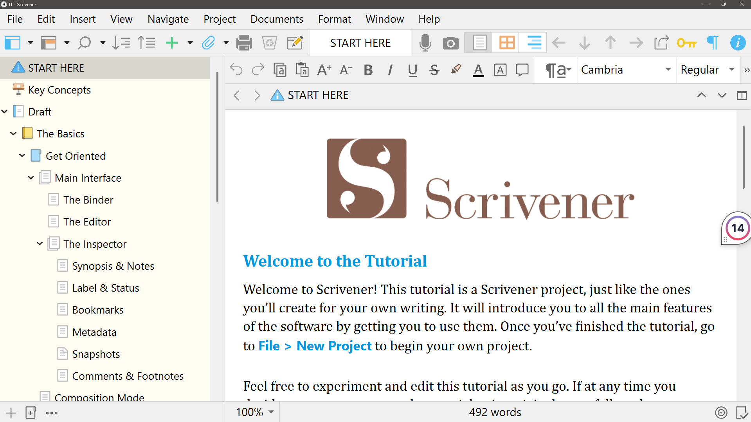Click the Redo arrow icon

click(258, 70)
